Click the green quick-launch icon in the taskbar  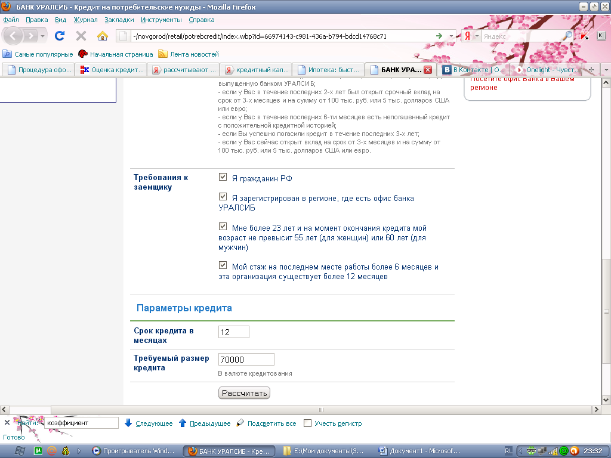pyautogui.click(x=38, y=451)
